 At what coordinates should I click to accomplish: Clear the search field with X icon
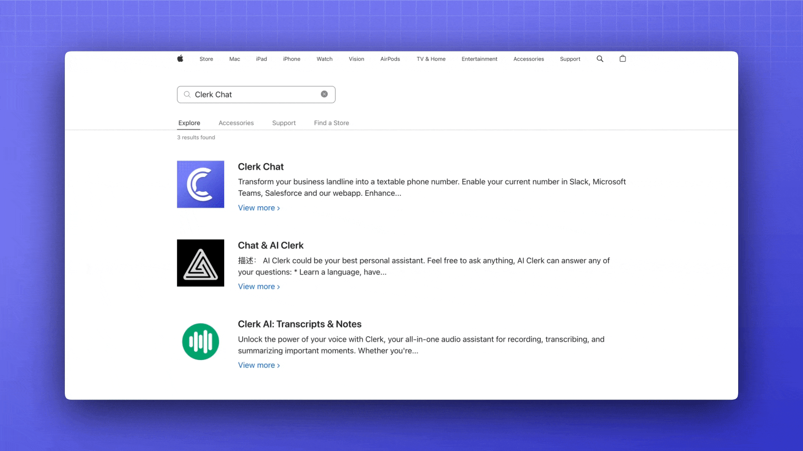pyautogui.click(x=324, y=94)
